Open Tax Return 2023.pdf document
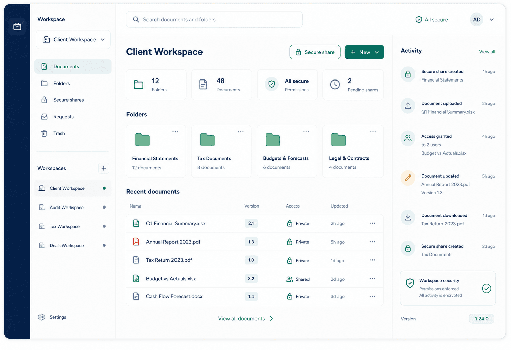Viewport: 511px width, 350px height. tap(169, 260)
